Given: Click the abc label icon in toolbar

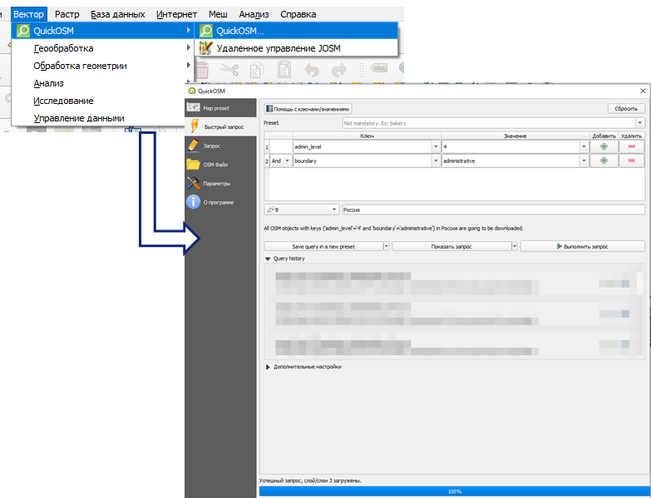Looking at the screenshot, I should 378,68.
